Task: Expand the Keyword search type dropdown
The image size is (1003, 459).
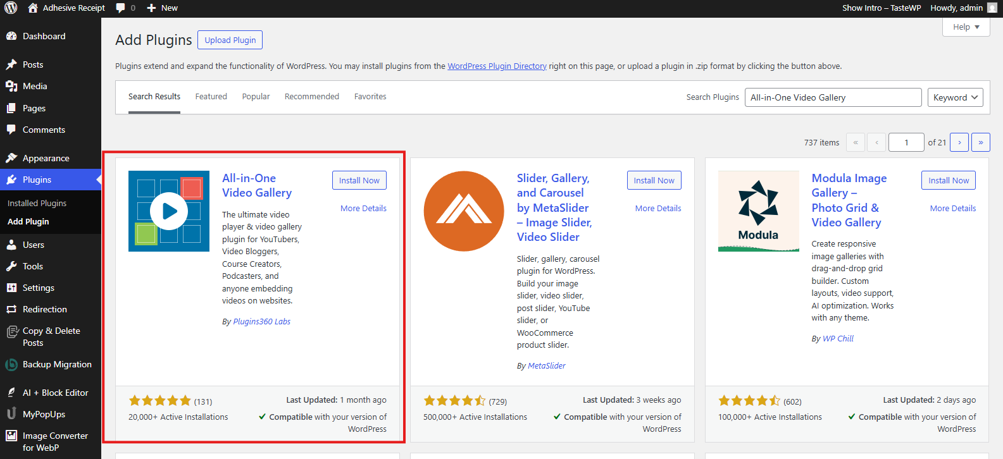Action: click(x=955, y=97)
